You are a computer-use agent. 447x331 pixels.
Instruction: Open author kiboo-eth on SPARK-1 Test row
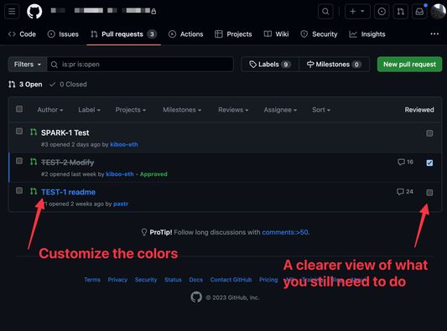124,144
